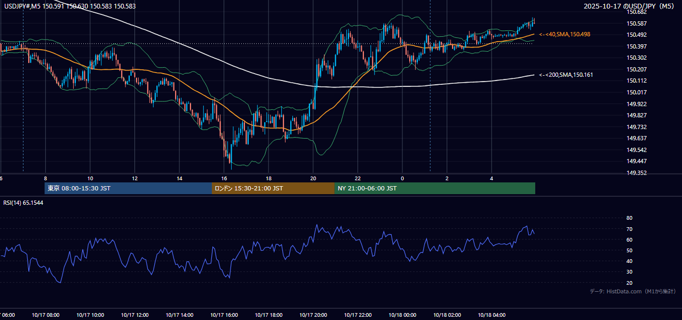Click the bottom date label 10/17 16:00

(224, 315)
